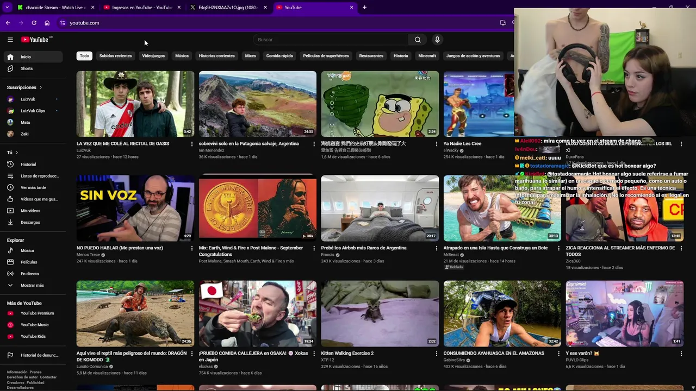Select Subidas recientes filter chip
696x391 pixels.
pos(115,56)
